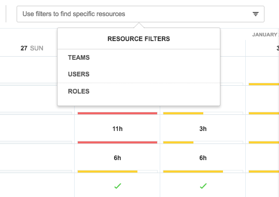Image resolution: width=279 pixels, height=197 pixels.
Task: Click the right 6h workload cell
Action: click(x=203, y=158)
